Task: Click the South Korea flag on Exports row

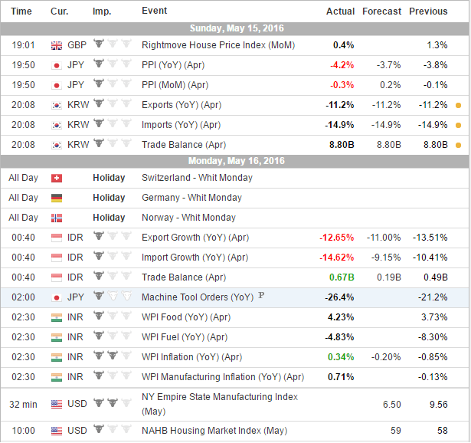Action: click(57, 105)
